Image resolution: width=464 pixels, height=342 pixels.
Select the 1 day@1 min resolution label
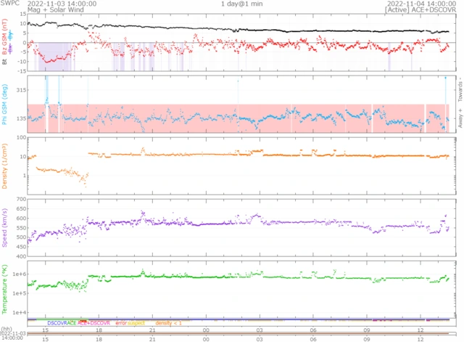click(241, 4)
